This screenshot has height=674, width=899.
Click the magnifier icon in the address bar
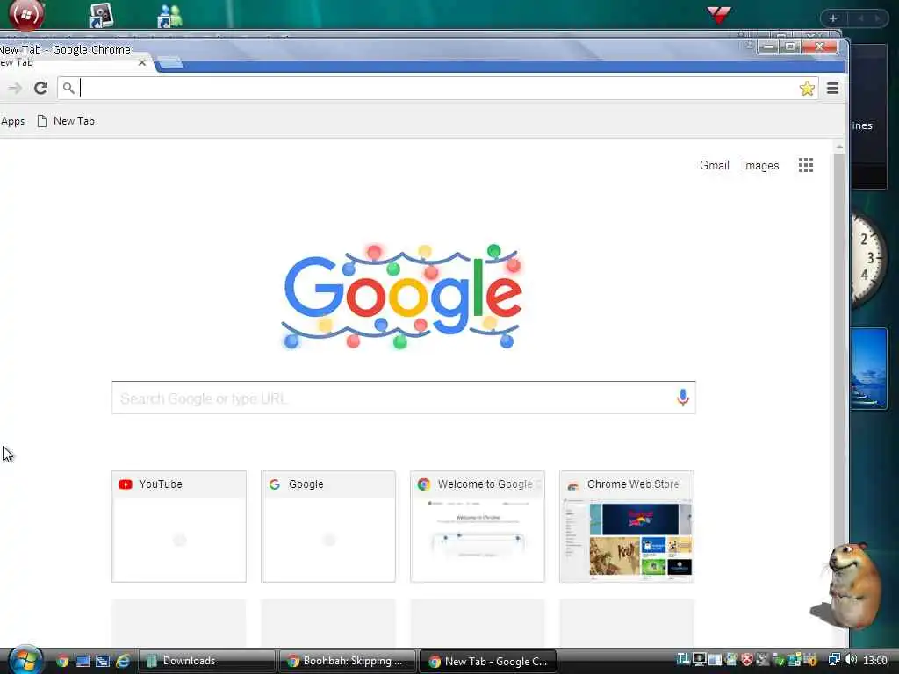[68, 88]
